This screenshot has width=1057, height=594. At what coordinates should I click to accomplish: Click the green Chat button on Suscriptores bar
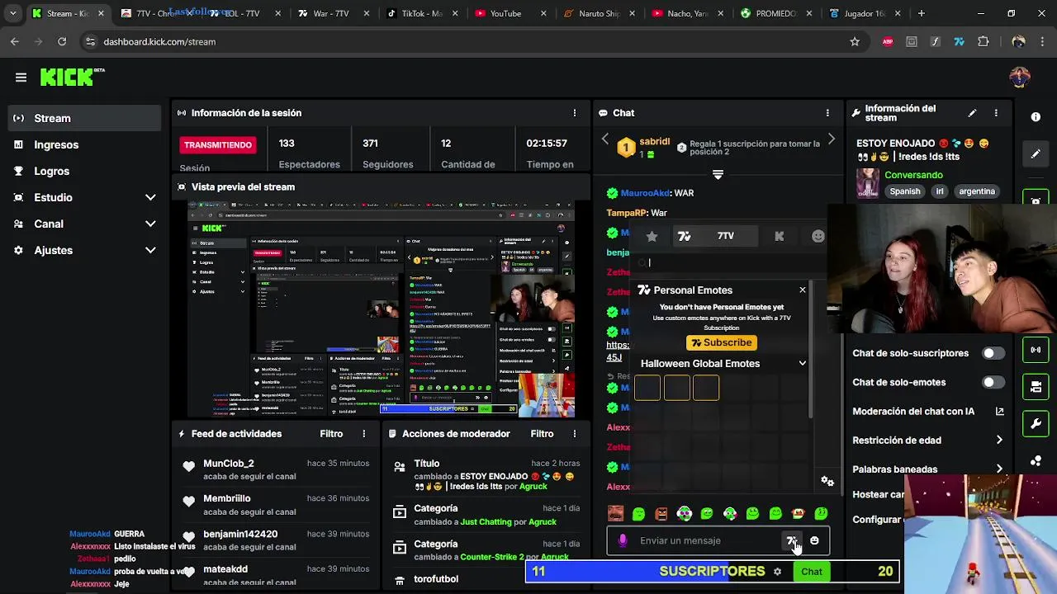click(x=812, y=572)
